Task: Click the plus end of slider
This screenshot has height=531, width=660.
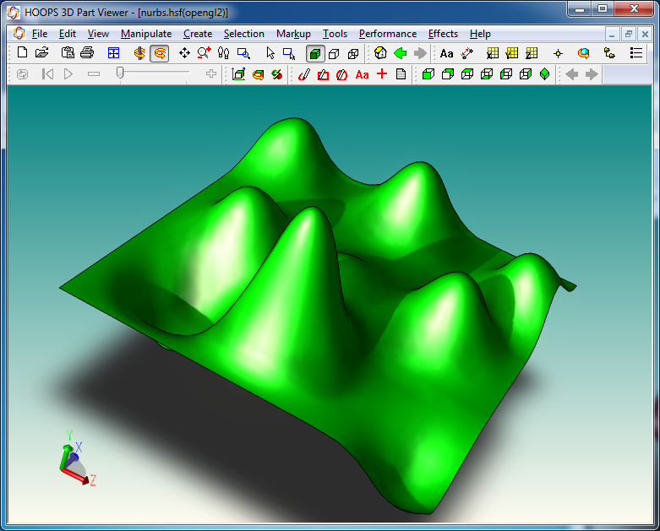Action: click(x=211, y=74)
